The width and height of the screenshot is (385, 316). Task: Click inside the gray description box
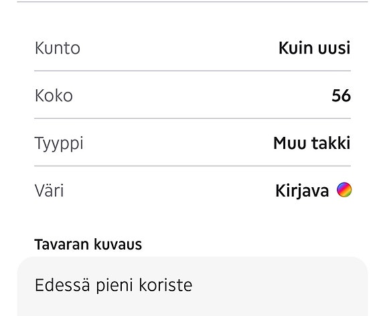click(193, 286)
